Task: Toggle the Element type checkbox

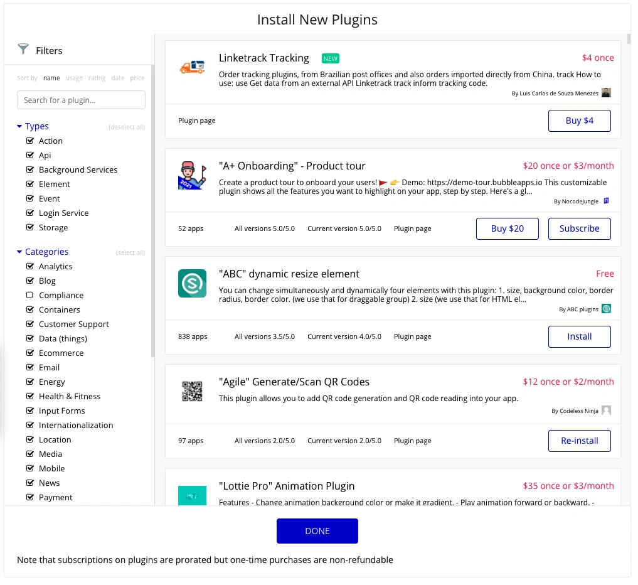Action: (x=29, y=184)
